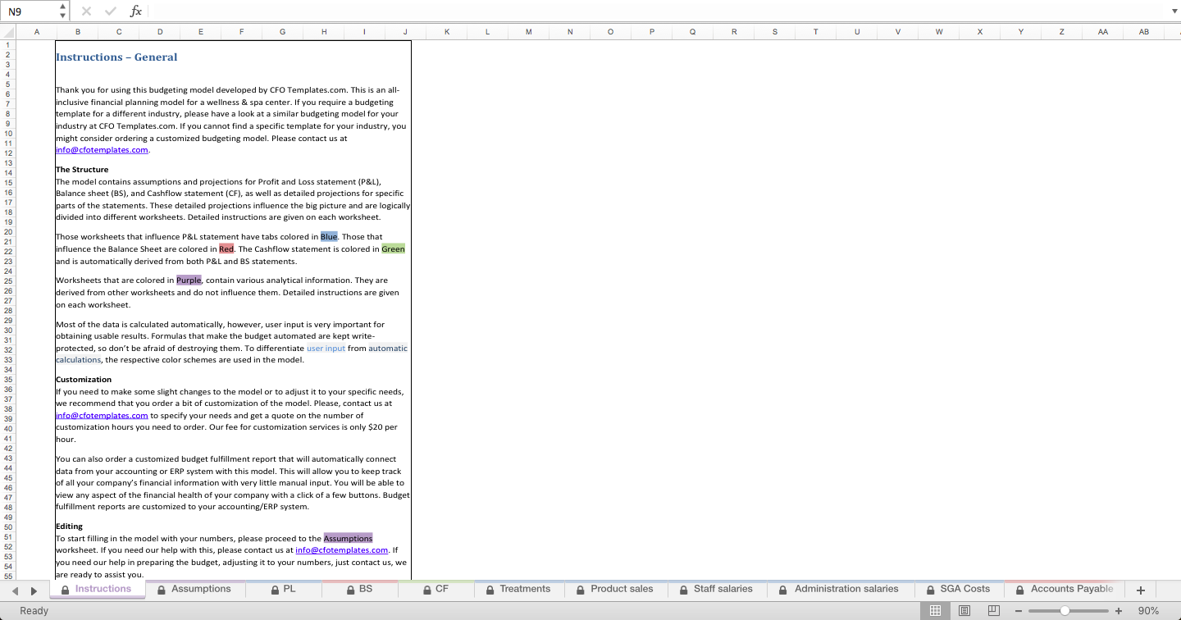The image size is (1181, 620).
Task: Open the Accounts Payable sheet tab
Action: (x=1065, y=589)
